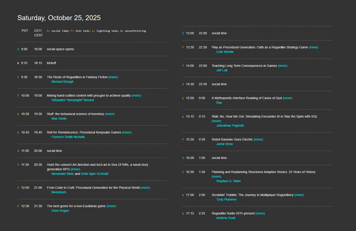The height and width of the screenshot is (231, 356).
Task: Click bleeptrack speaker link
Action: coord(59,192)
